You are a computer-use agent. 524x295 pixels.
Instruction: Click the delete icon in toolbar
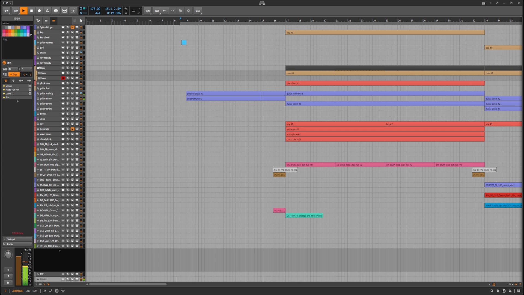pos(188,11)
